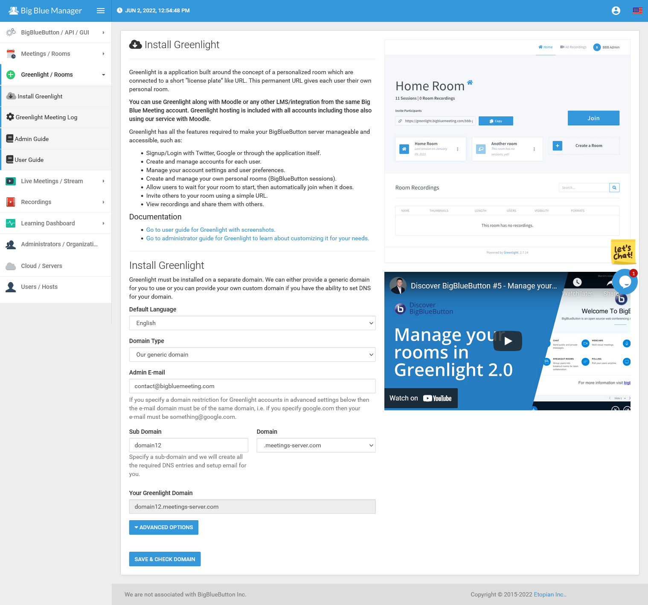
Task: Click the film icon next to Recordings
Action: point(11,202)
